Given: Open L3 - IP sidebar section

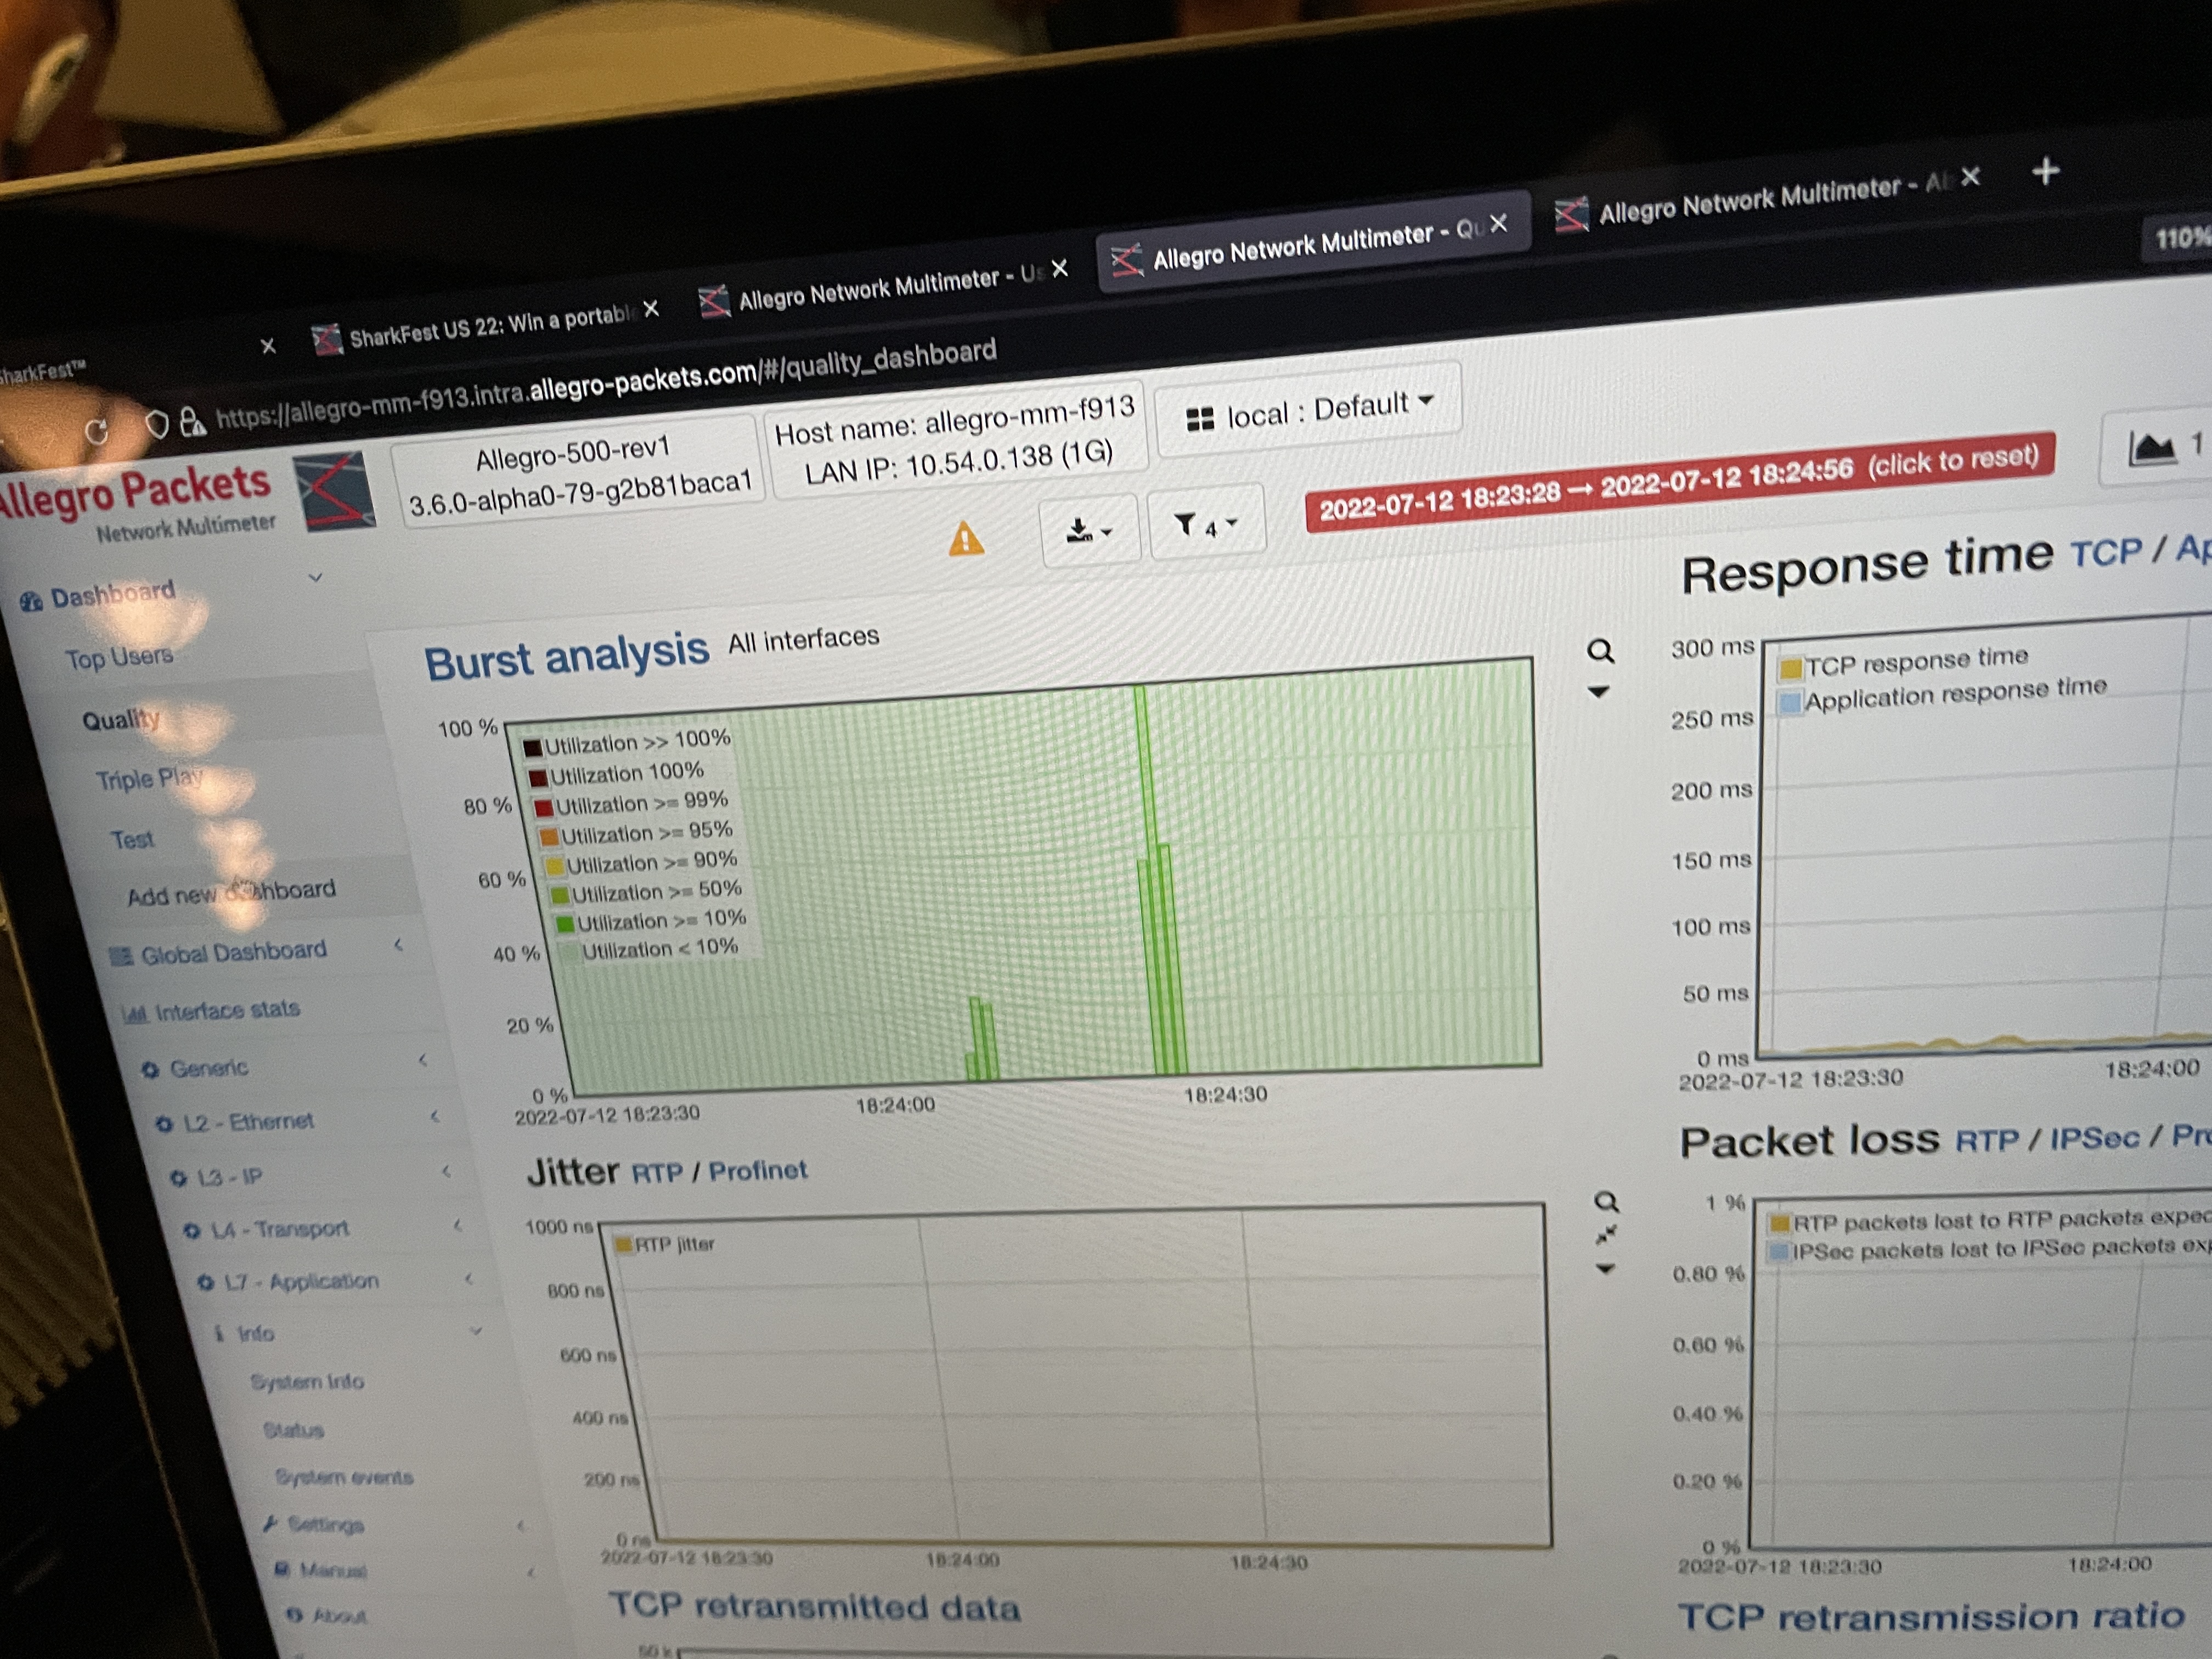Looking at the screenshot, I should point(217,1177).
